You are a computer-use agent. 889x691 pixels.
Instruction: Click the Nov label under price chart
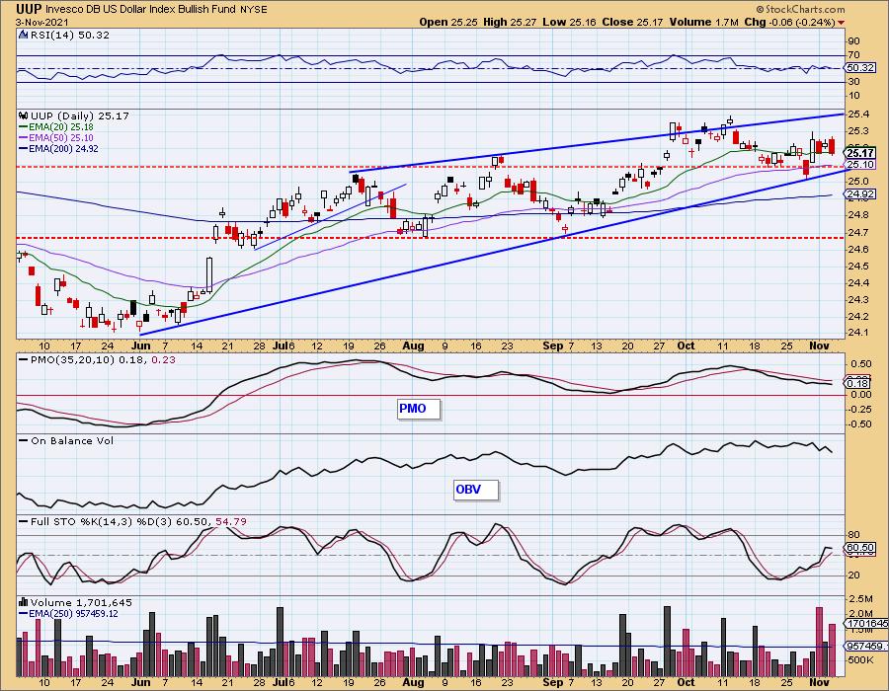click(819, 345)
